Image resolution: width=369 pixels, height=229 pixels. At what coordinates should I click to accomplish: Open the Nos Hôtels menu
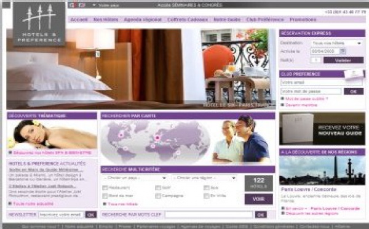[x=106, y=20]
